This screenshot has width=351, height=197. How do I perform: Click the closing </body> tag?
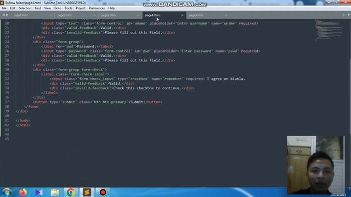point(23,120)
